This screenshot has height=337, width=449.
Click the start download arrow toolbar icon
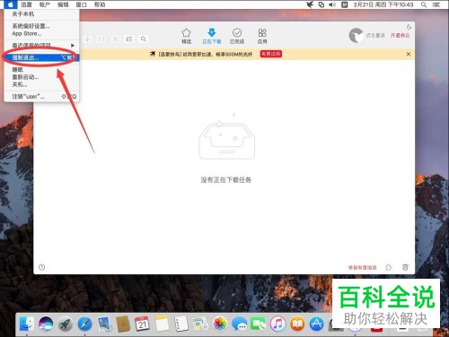pos(88,39)
